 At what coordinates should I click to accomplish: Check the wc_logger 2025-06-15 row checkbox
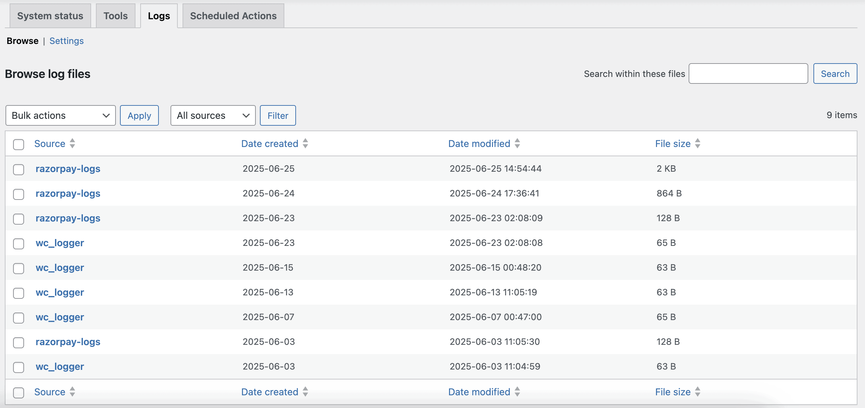[19, 268]
